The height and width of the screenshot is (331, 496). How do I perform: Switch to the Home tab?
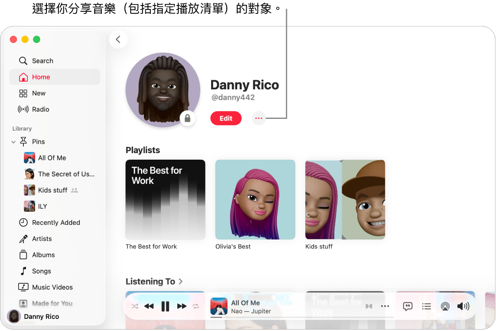(x=40, y=77)
